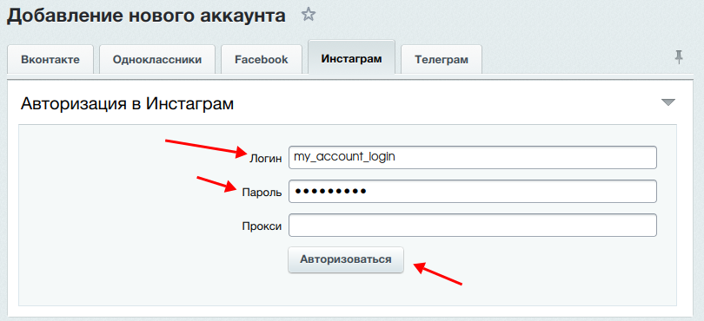Collapse the Авторизация в Инстаграм section
The width and height of the screenshot is (704, 321).
pos(668,102)
